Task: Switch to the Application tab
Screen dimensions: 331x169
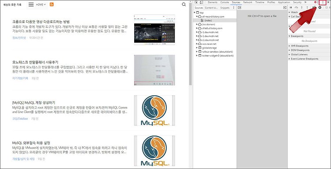Action: [284, 2]
